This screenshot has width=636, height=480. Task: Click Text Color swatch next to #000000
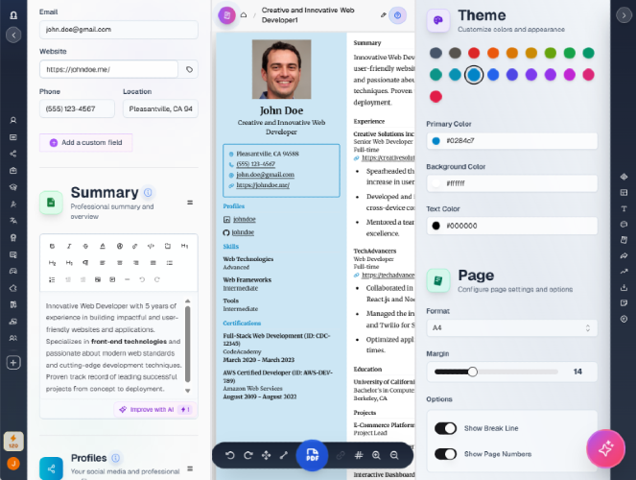point(436,226)
